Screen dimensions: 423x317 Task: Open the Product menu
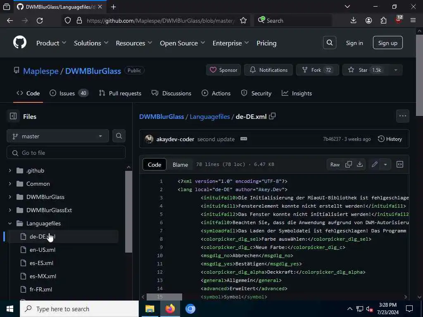pyautogui.click(x=51, y=43)
